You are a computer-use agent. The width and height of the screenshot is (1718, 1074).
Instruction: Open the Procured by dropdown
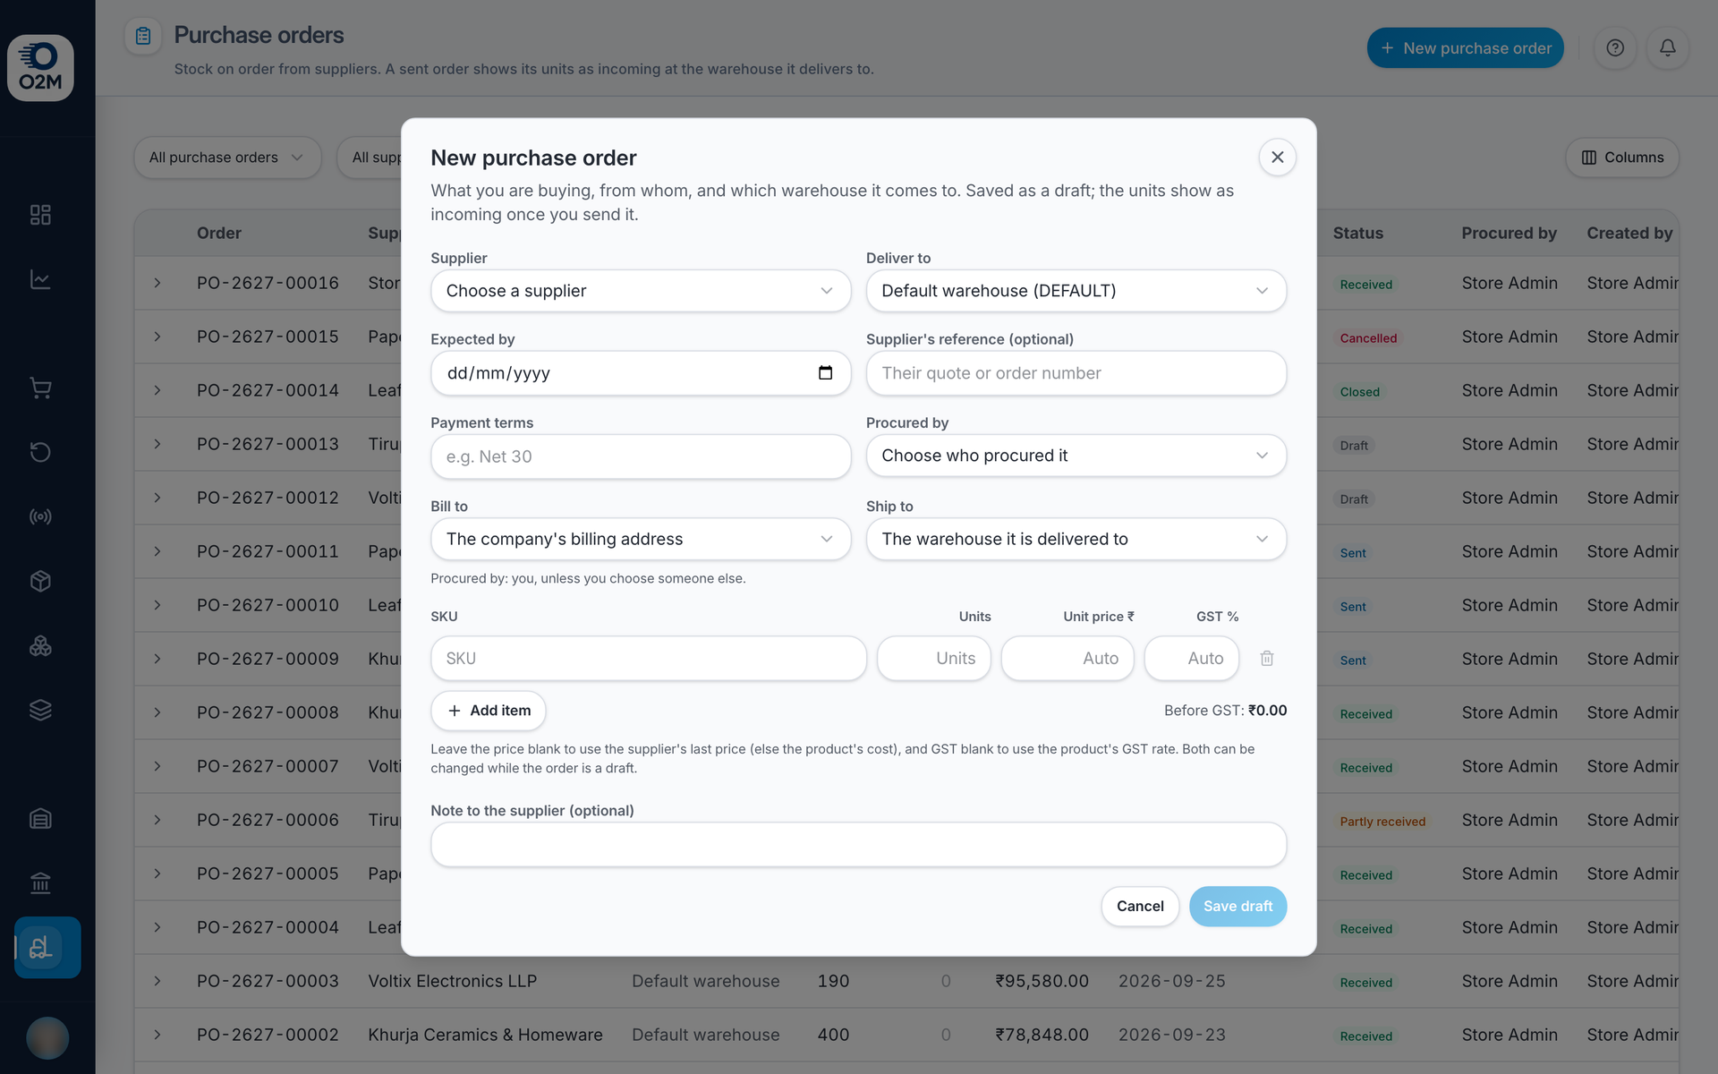pyautogui.click(x=1076, y=456)
